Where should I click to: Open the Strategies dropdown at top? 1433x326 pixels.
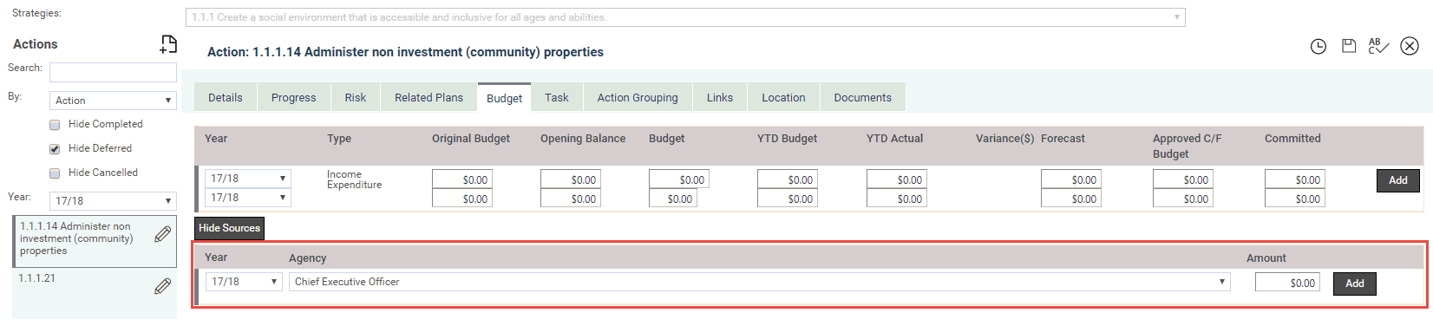coord(685,17)
